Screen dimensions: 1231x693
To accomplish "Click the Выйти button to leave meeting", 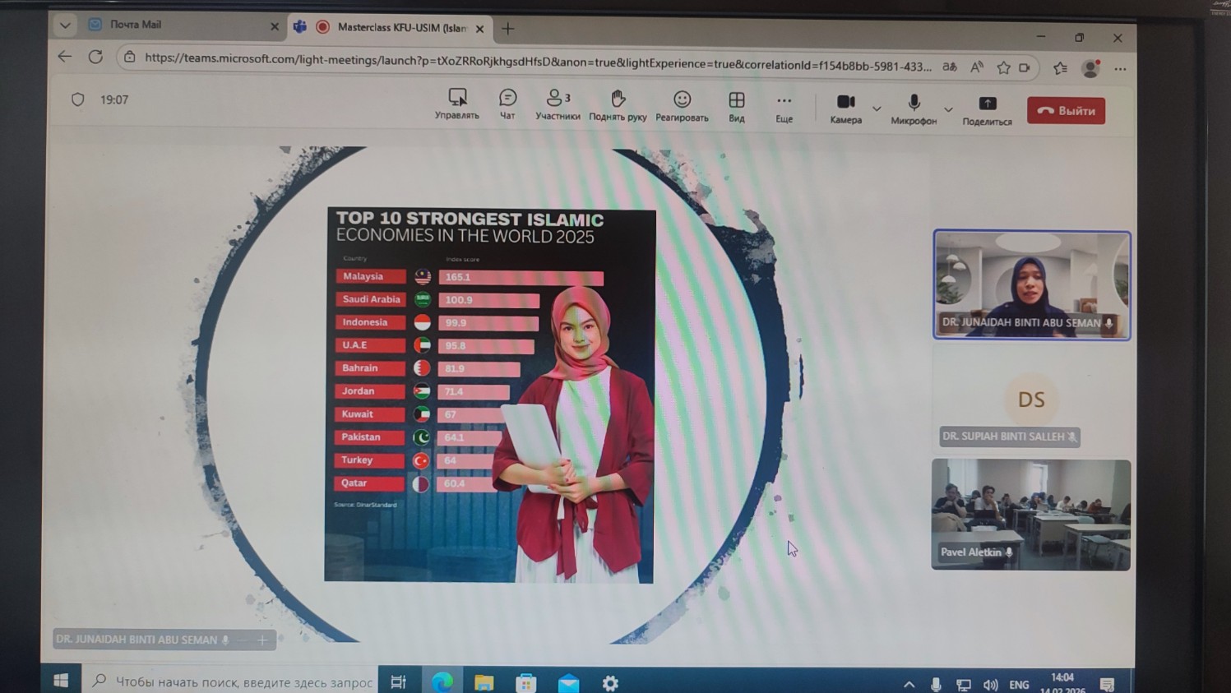I will pyautogui.click(x=1066, y=109).
